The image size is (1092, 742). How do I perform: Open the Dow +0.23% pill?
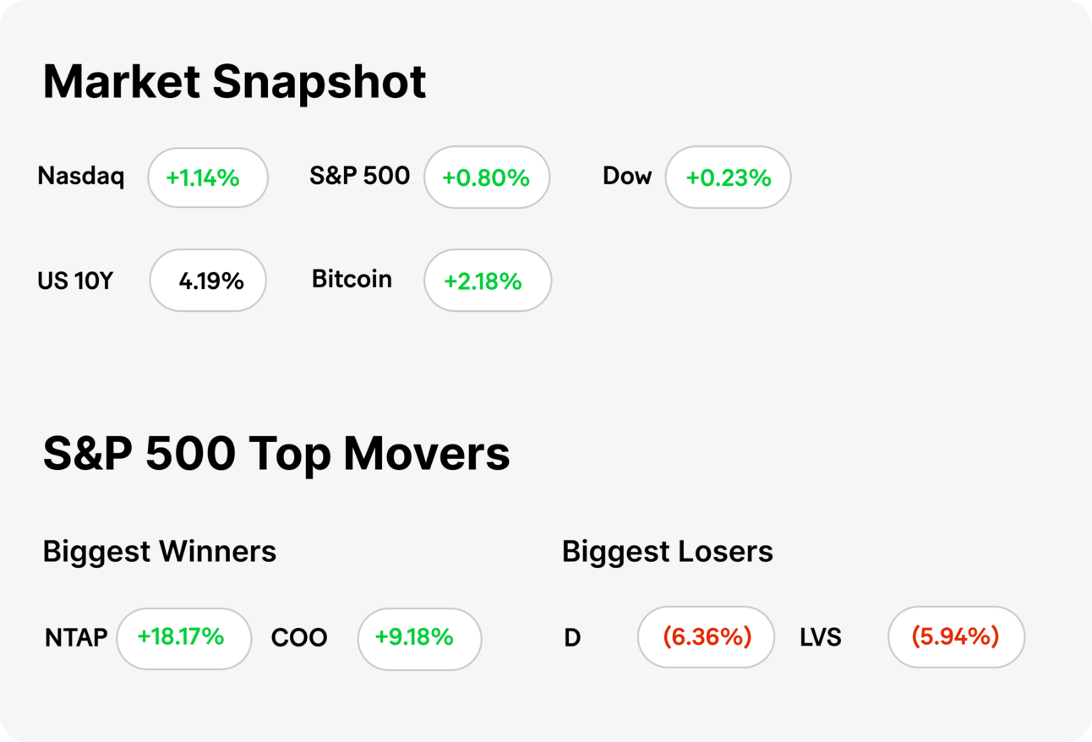(729, 177)
